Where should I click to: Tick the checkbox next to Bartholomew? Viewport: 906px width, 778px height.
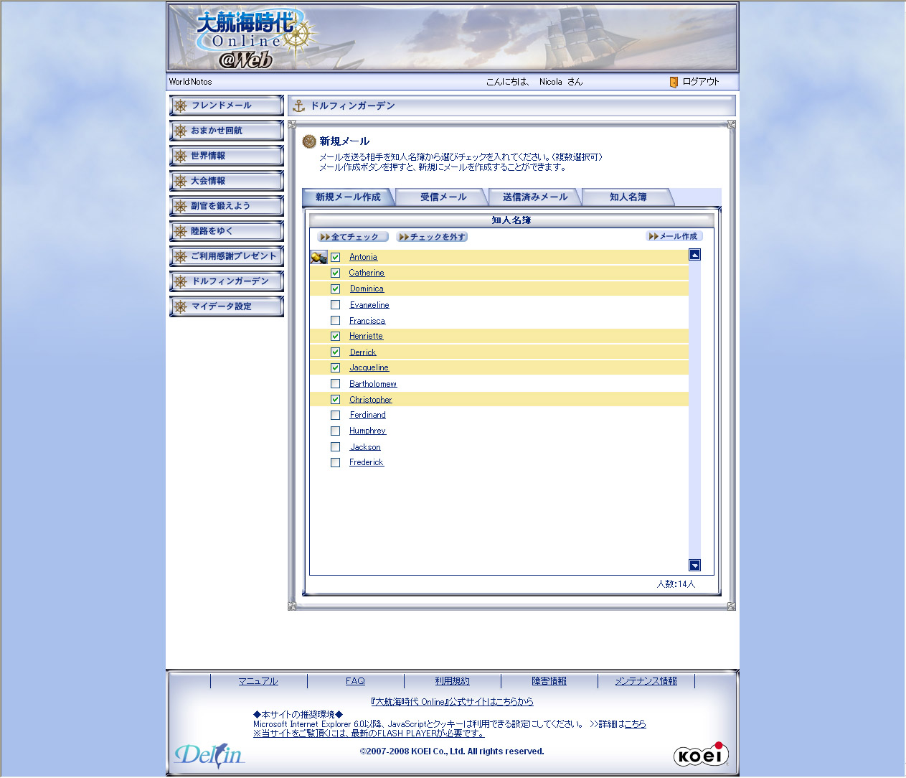[x=335, y=384]
